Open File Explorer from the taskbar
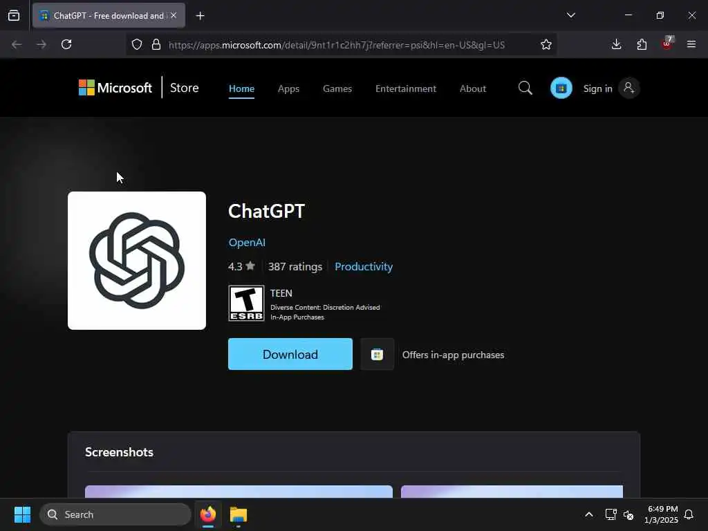The width and height of the screenshot is (708, 531). tap(239, 514)
